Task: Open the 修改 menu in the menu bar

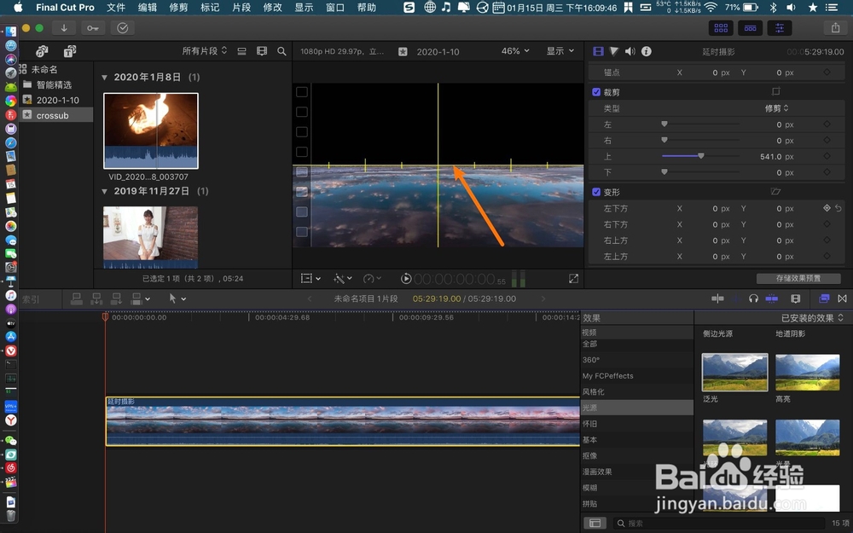Action: (272, 8)
